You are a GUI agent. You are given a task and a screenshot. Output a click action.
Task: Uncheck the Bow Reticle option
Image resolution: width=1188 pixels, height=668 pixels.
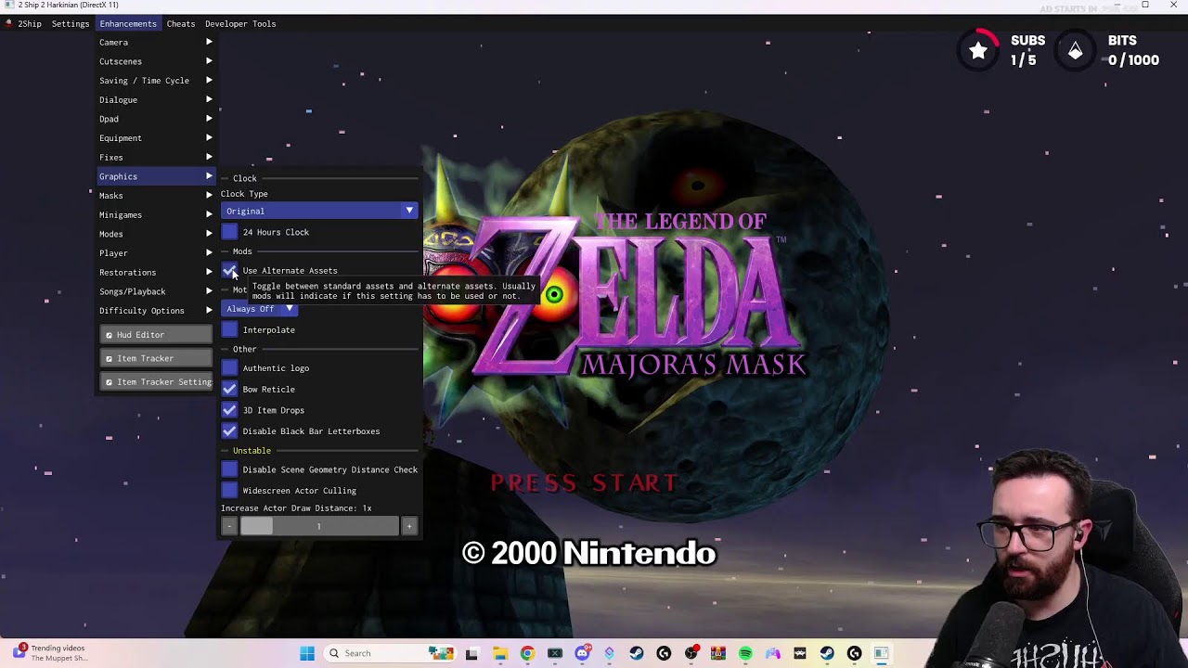pos(229,390)
